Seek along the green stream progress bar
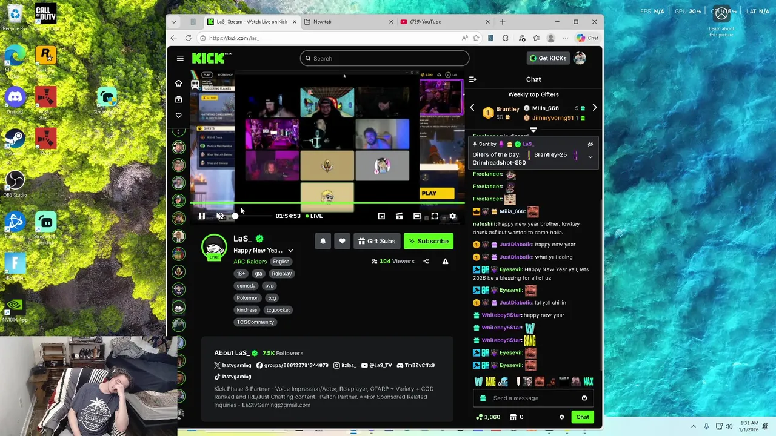 coord(327,203)
